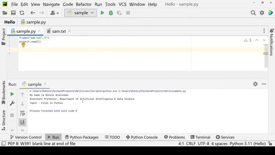Screen dimensions: 275x155
Task: Toggle the Bookmarks tool window
Action: (x=3, y=93)
